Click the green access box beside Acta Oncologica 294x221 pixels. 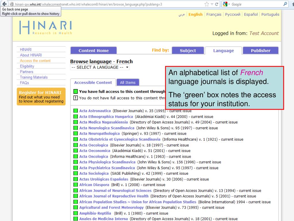click(76, 156)
